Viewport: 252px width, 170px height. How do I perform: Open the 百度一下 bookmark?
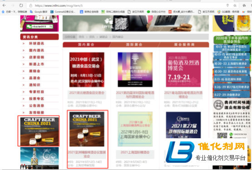(x=15, y=12)
